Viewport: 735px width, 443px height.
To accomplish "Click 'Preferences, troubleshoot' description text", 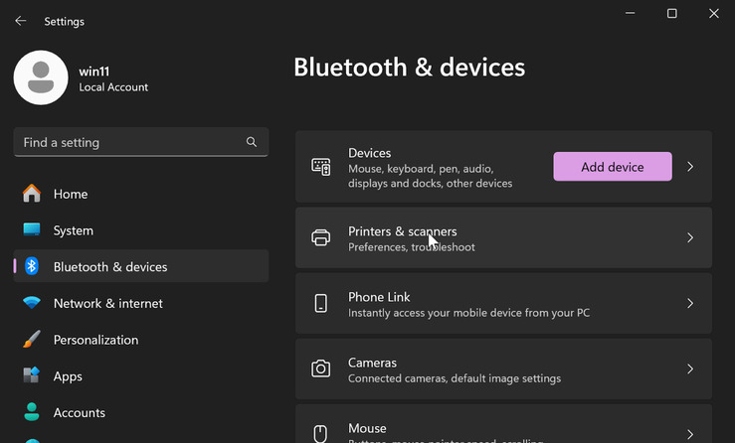I will (411, 246).
